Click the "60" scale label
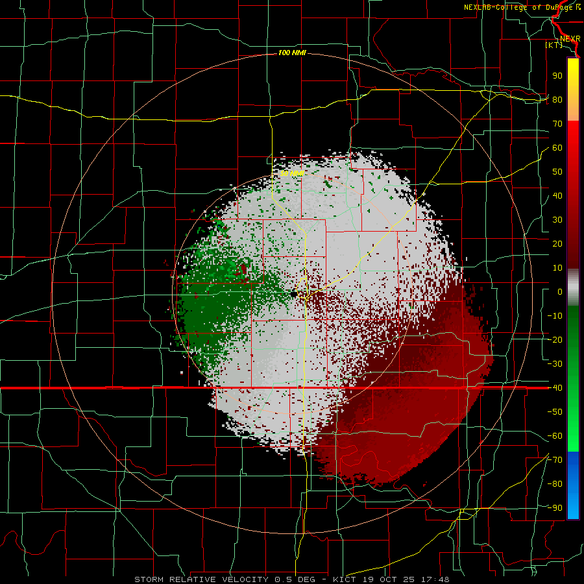Viewport: 584px width, 584px height. click(x=557, y=148)
